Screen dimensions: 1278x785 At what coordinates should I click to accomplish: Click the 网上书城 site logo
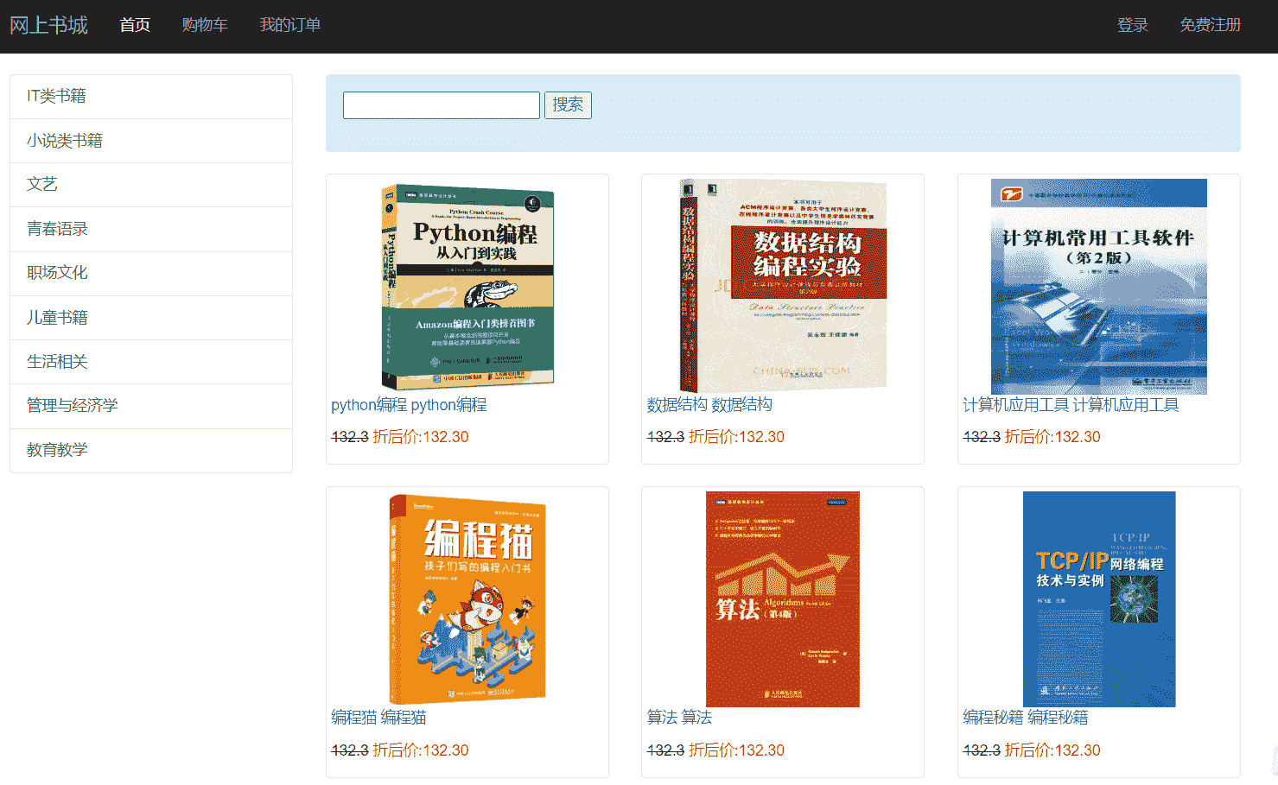[48, 25]
